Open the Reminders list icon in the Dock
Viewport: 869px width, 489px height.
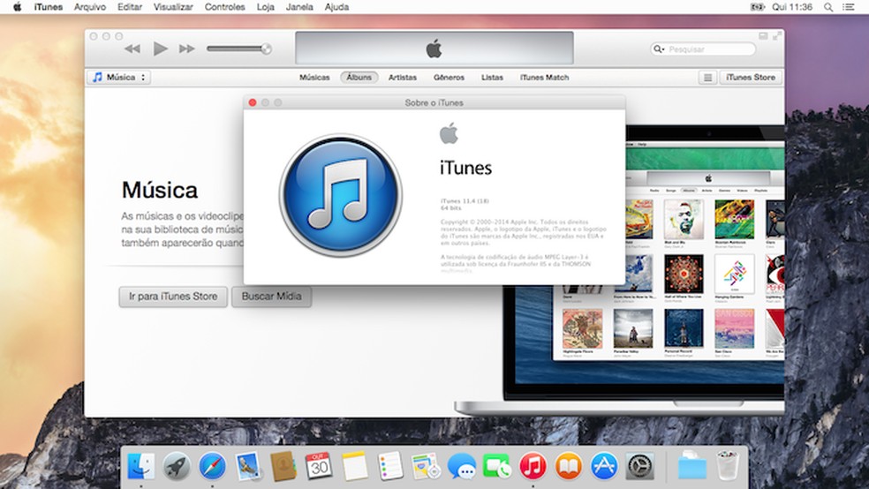(390, 466)
